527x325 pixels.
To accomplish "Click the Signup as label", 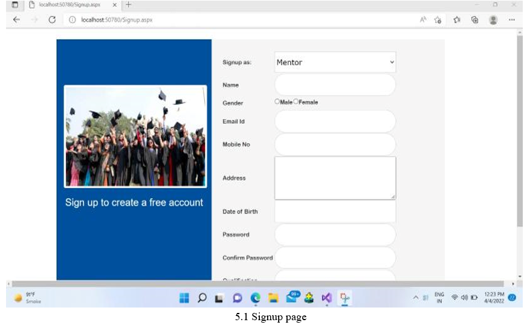I will (x=237, y=62).
